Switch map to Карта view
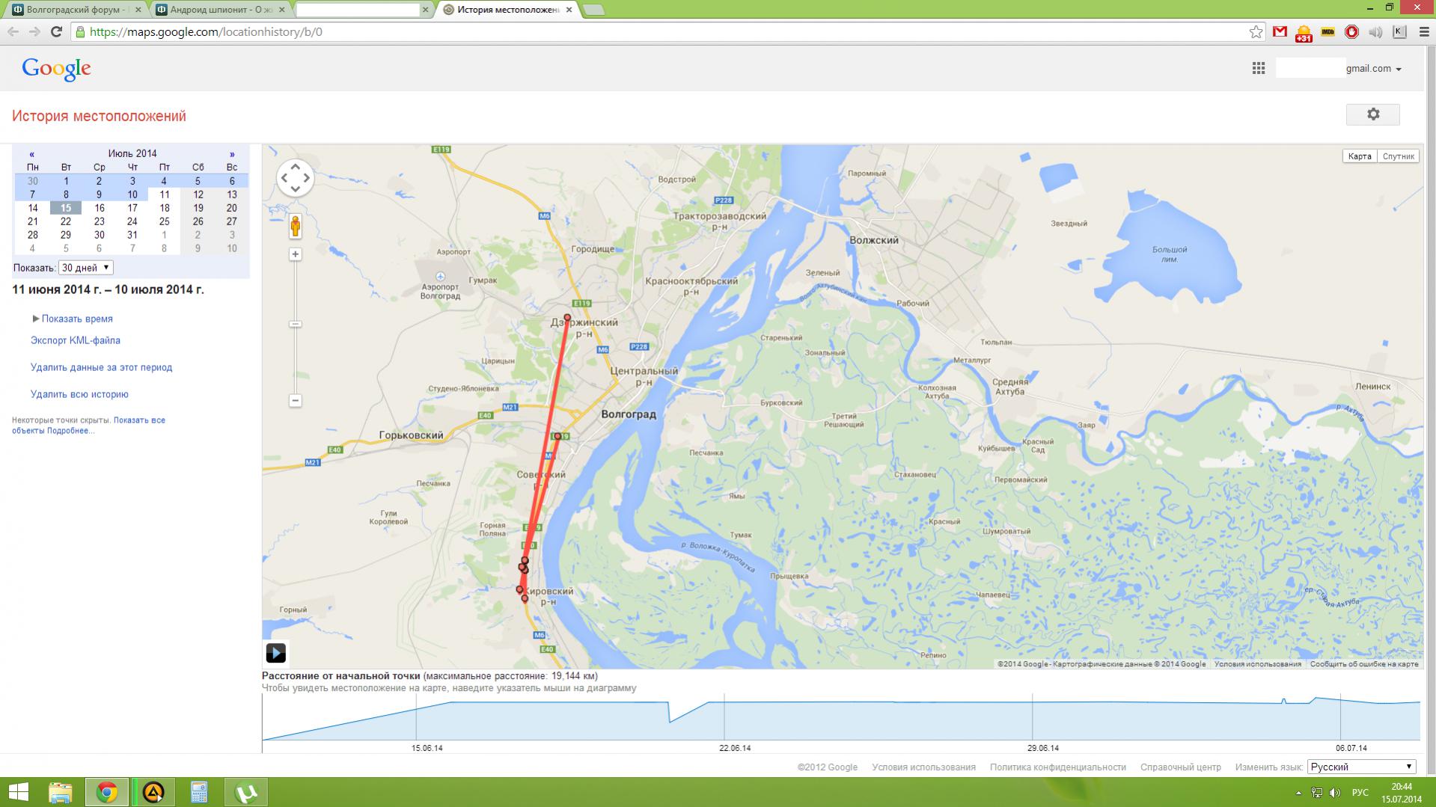 point(1360,156)
